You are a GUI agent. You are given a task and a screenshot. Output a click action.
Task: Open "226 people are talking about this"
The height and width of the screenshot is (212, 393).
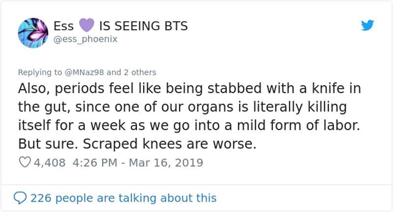[123, 198]
